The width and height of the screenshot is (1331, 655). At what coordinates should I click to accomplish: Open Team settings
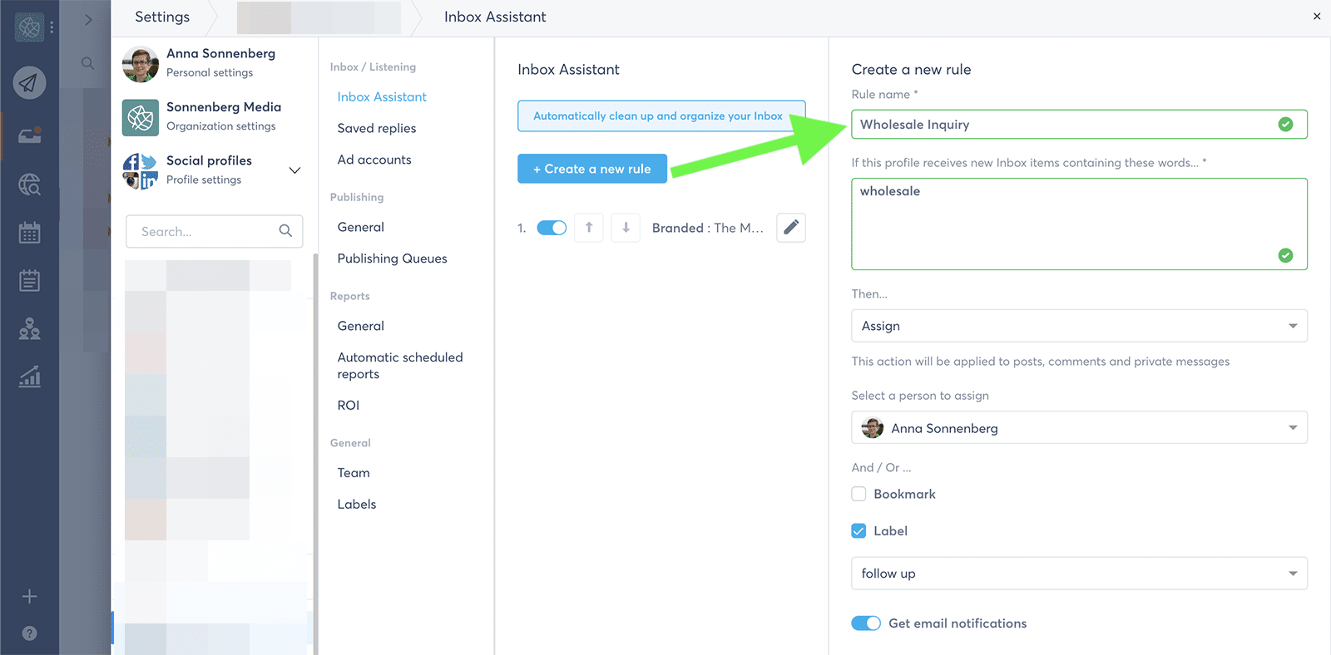pyautogui.click(x=354, y=472)
